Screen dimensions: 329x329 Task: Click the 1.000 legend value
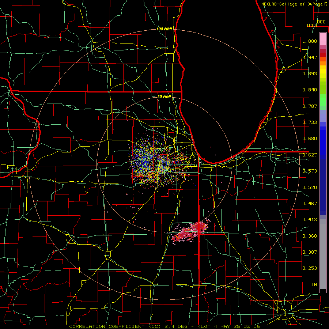click(310, 41)
